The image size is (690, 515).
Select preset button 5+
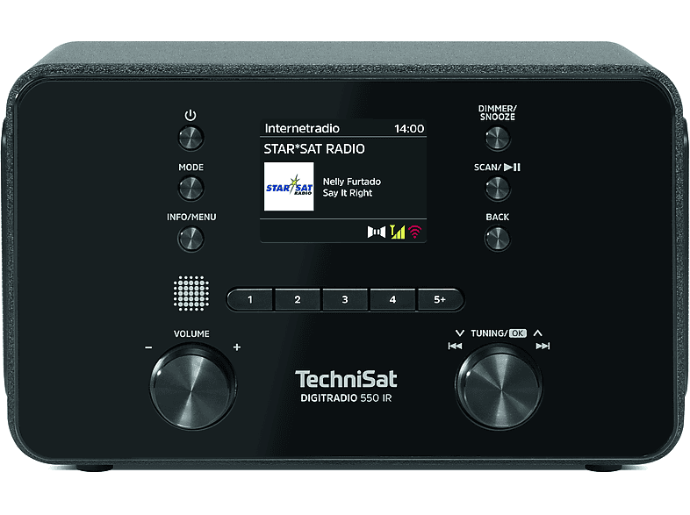pyautogui.click(x=440, y=299)
